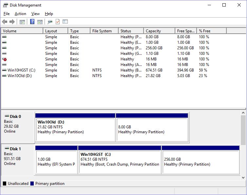Maximize the Disk Management window
247x195 pixels.
(x=224, y=5)
